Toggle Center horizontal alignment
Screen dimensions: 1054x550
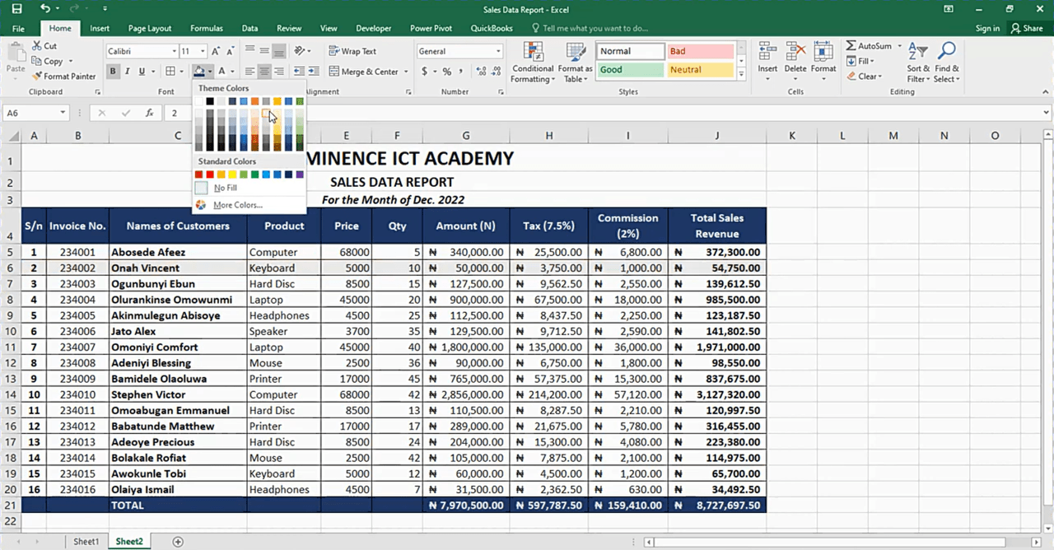point(264,72)
